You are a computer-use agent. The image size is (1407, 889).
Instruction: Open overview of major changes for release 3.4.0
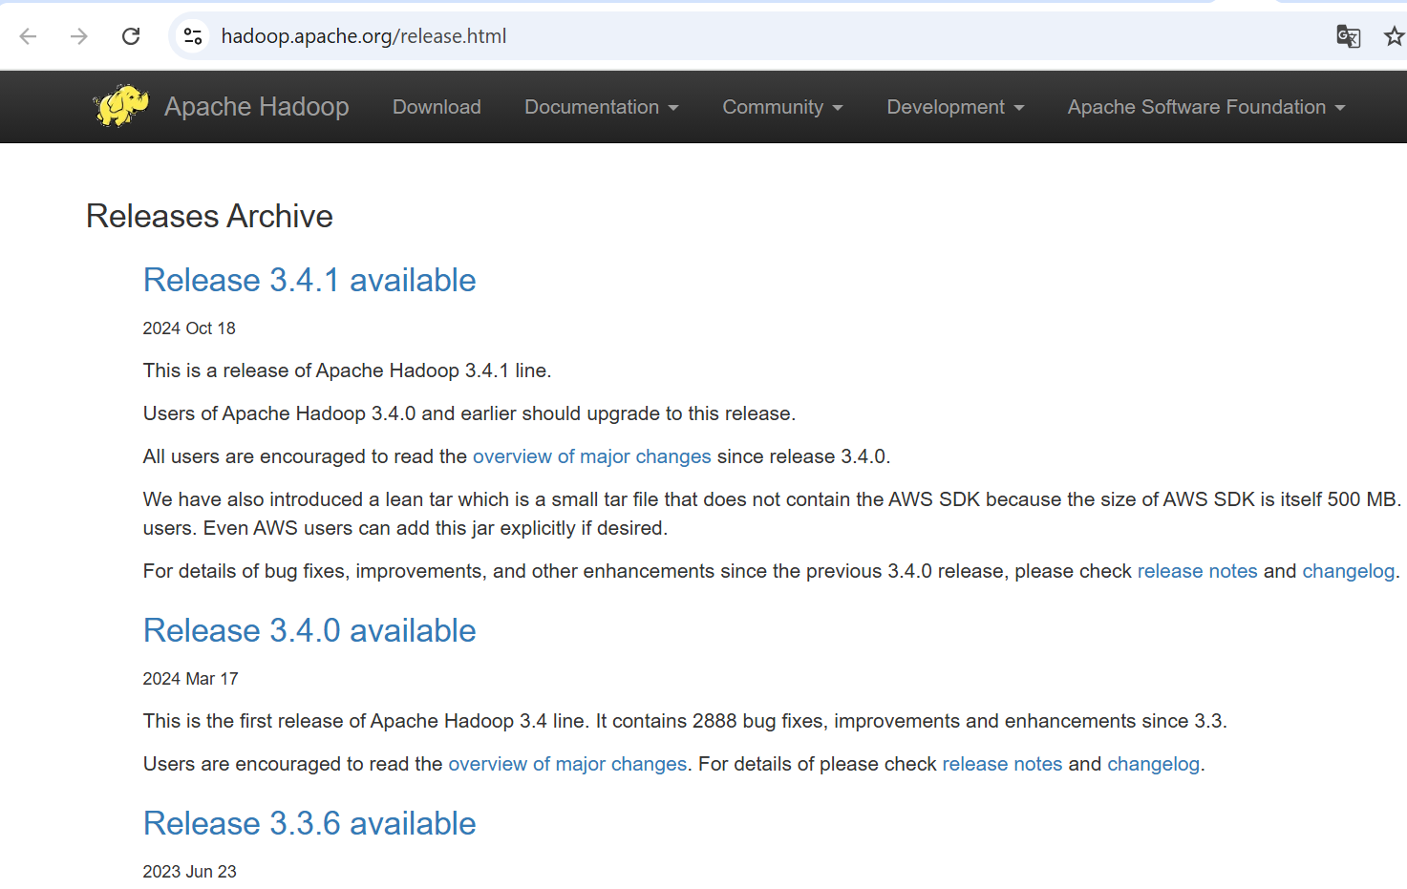click(567, 764)
